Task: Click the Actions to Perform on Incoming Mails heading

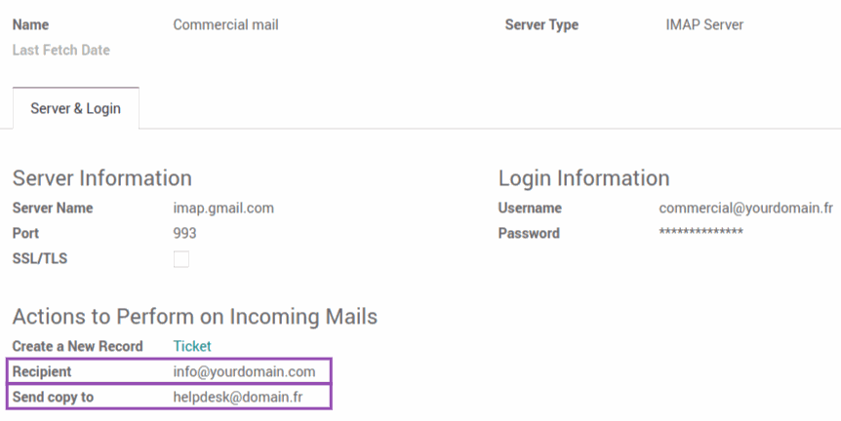Action: pos(195,317)
